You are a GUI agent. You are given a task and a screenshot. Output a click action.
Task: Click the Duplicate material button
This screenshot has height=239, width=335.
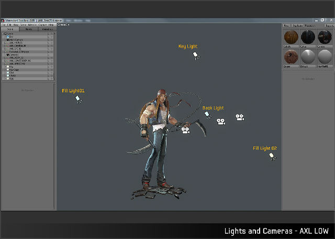click(x=297, y=26)
